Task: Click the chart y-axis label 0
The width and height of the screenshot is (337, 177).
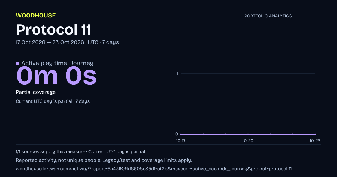Action: click(x=177, y=134)
